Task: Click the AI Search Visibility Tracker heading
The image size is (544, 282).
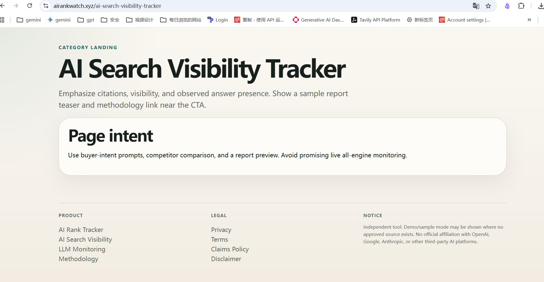Action: (202, 69)
